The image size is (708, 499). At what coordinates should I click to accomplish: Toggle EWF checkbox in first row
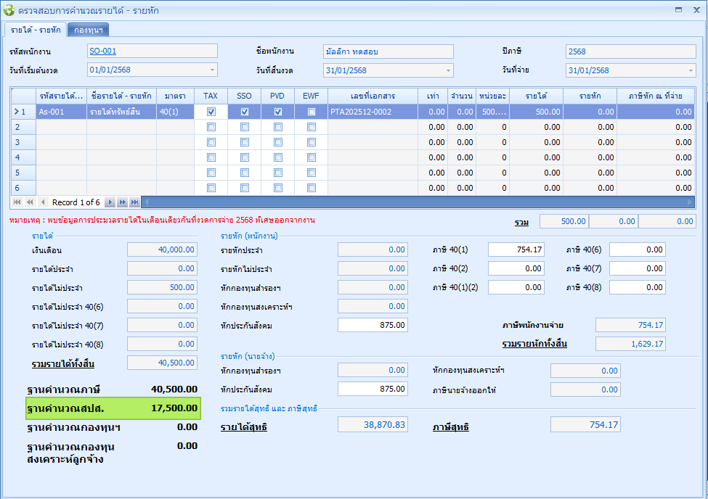(x=312, y=112)
